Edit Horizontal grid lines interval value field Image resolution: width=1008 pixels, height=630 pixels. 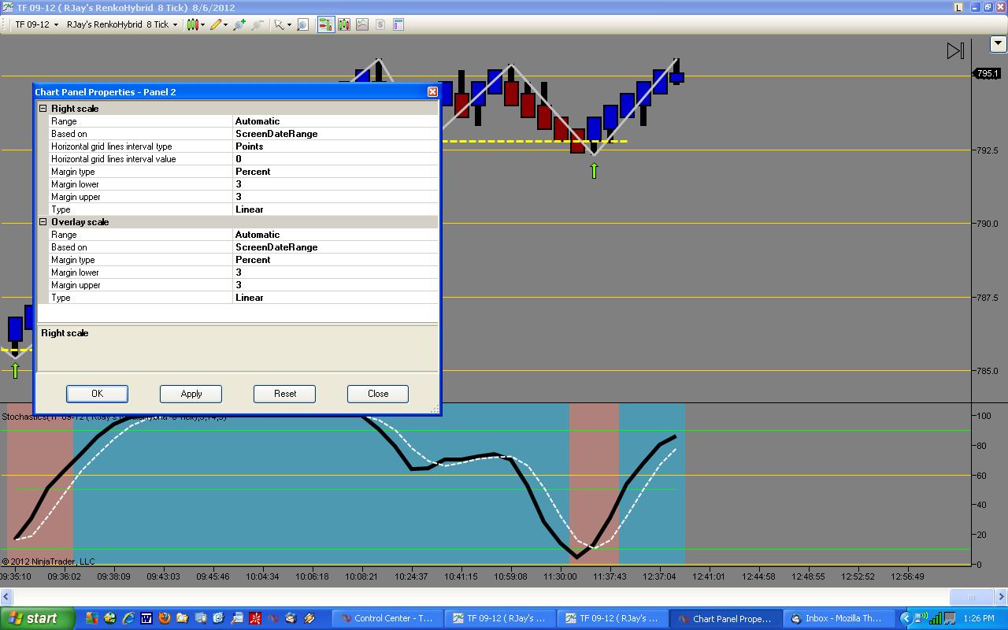pyautogui.click(x=335, y=159)
